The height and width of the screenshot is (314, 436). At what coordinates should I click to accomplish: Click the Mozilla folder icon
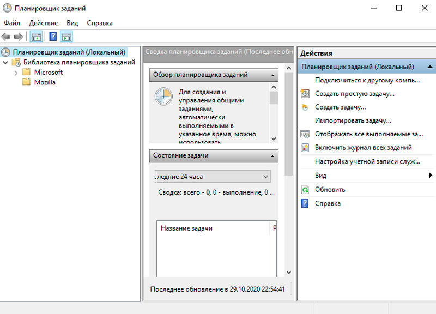26,82
